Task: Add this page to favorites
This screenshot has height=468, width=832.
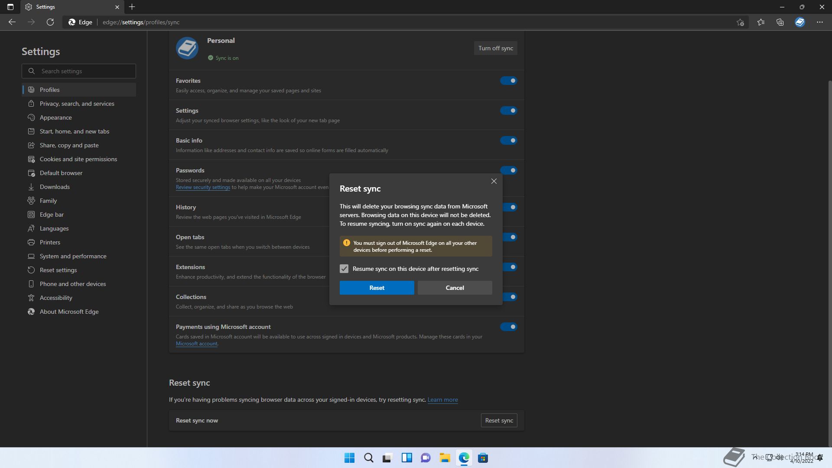Action: pyautogui.click(x=740, y=22)
